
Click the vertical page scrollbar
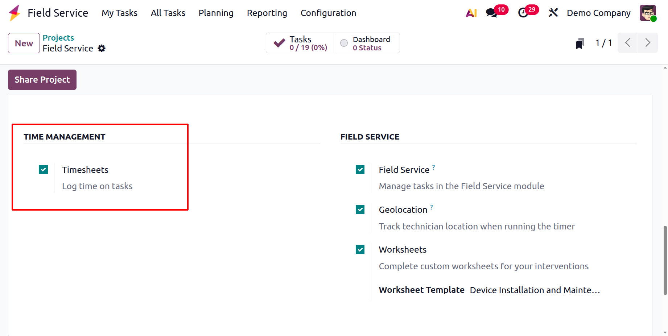665,260
